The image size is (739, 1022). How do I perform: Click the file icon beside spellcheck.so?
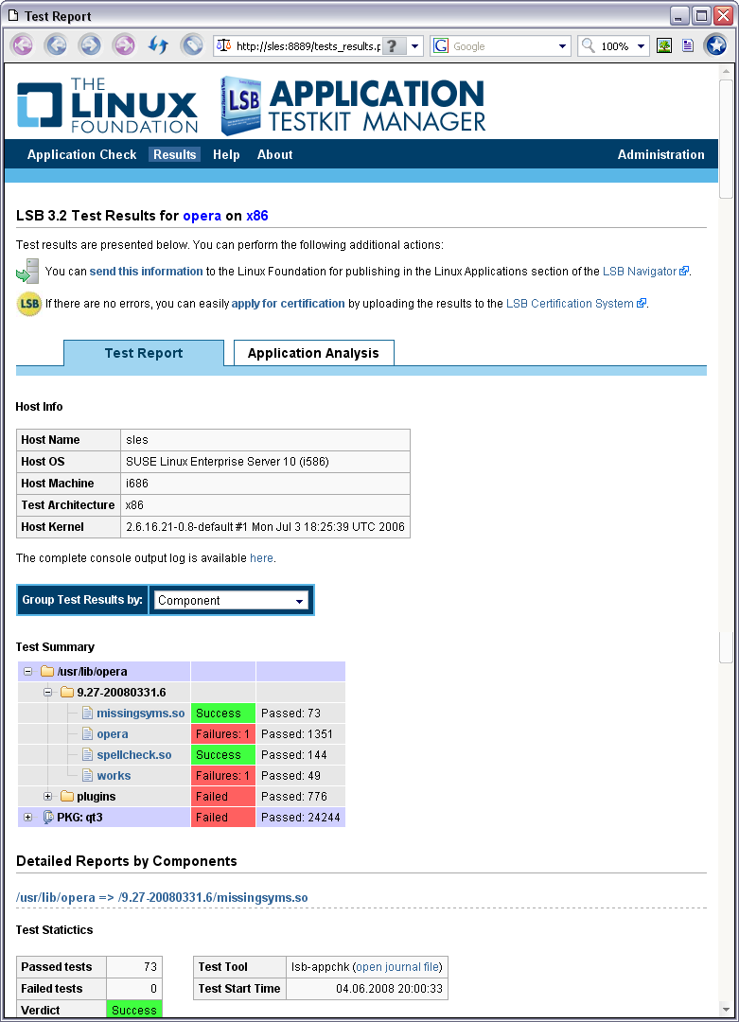coord(87,755)
